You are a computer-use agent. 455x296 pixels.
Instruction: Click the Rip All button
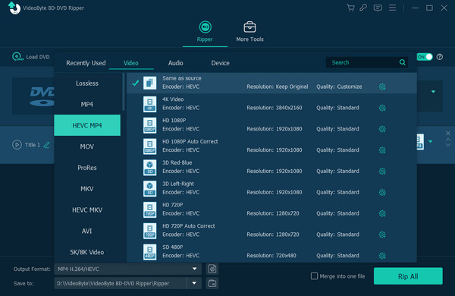[408, 276]
